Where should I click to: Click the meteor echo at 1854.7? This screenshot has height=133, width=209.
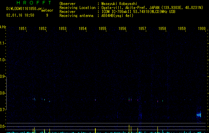[x=95, y=100]
